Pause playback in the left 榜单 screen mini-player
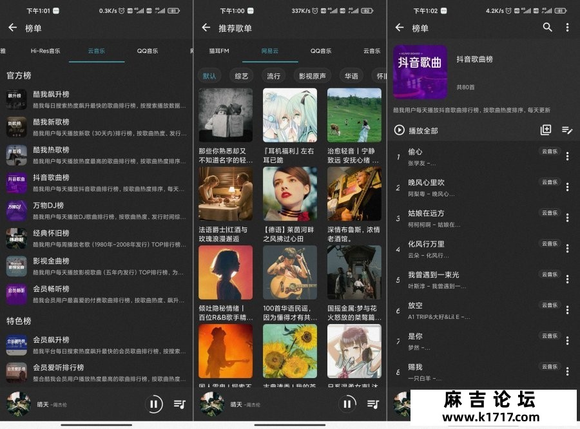580x429 pixels. 154,405
